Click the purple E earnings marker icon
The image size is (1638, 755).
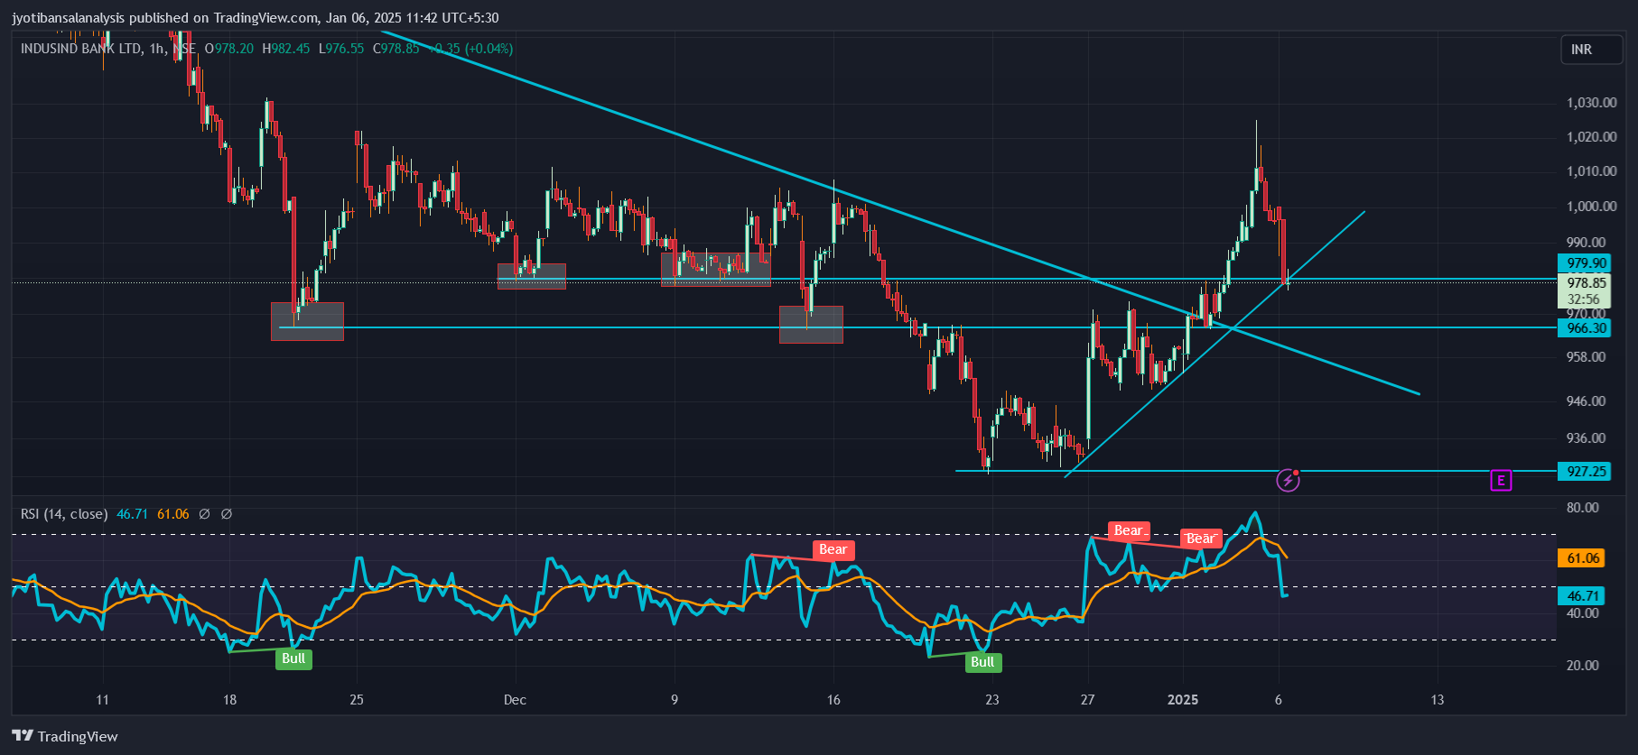coord(1501,481)
